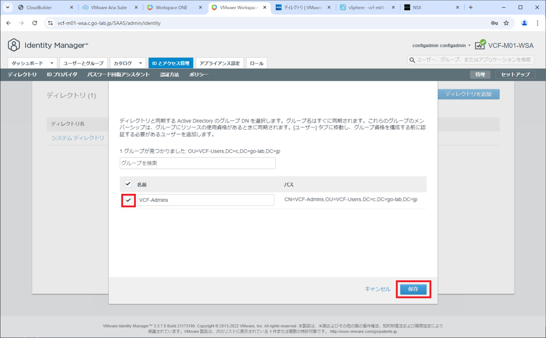546x338 pixels.
Task: Expand the ダッシュボード dropdown arrow
Action: pos(52,63)
